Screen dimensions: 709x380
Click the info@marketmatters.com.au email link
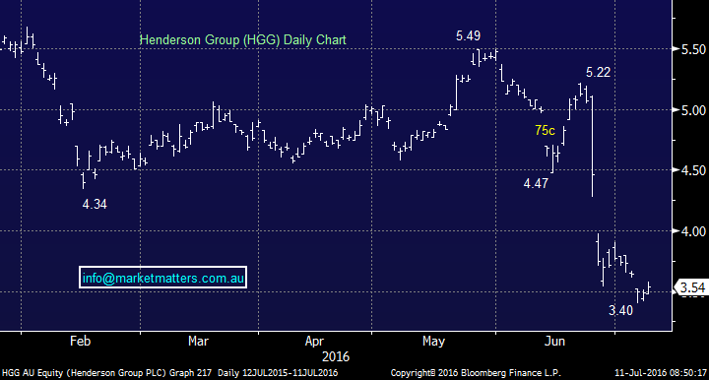pos(162,278)
